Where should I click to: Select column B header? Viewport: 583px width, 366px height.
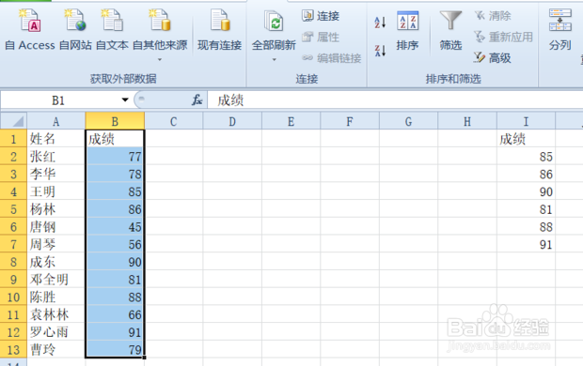click(115, 121)
